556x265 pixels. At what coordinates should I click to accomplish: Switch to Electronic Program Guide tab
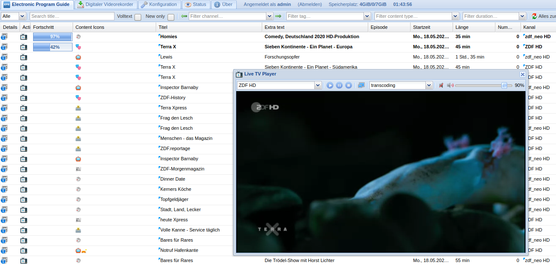(37, 5)
